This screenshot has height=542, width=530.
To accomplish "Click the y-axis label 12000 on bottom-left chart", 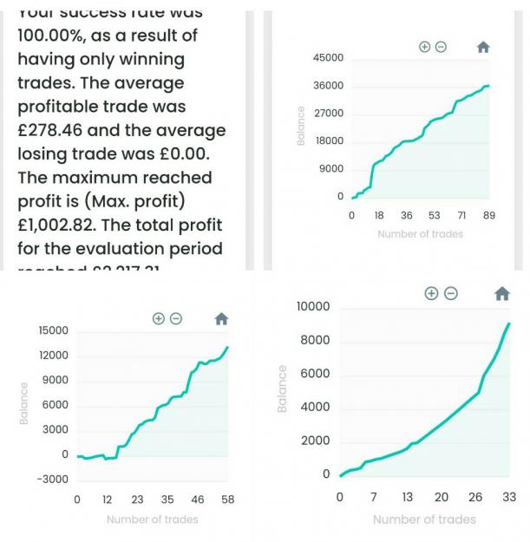I will tap(54, 356).
